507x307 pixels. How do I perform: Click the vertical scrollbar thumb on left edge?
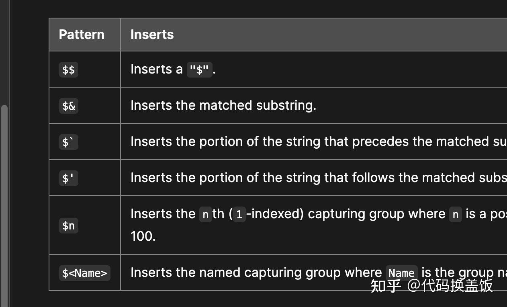pos(4,201)
